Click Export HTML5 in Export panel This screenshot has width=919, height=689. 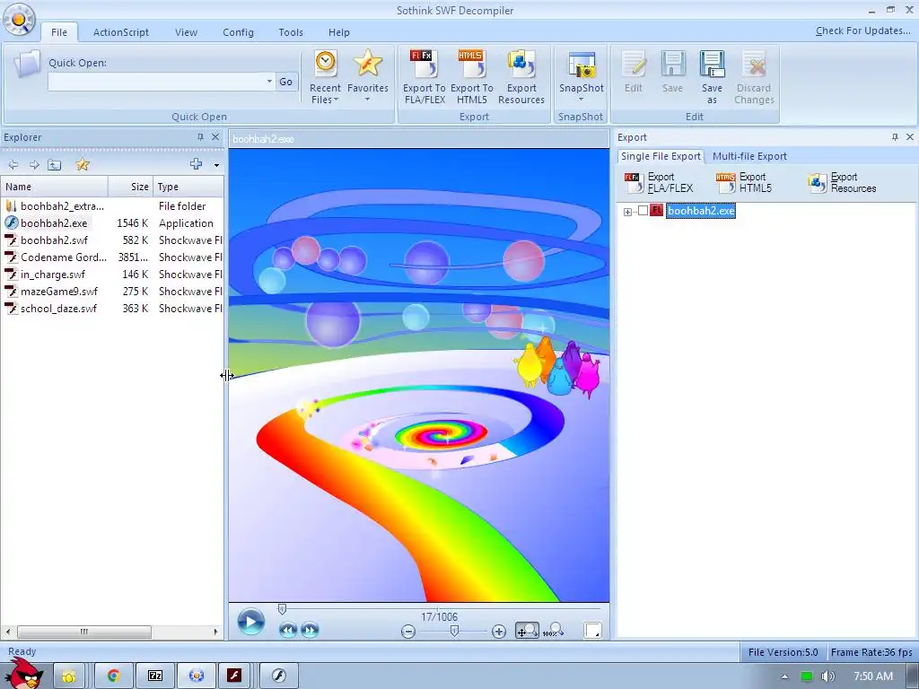point(744,183)
